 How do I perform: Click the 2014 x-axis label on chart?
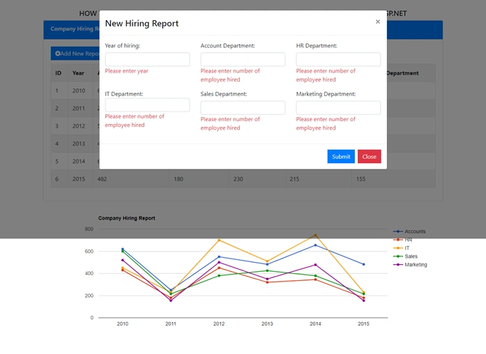point(316,323)
